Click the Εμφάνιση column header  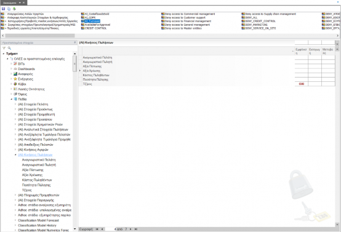click(x=302, y=51)
